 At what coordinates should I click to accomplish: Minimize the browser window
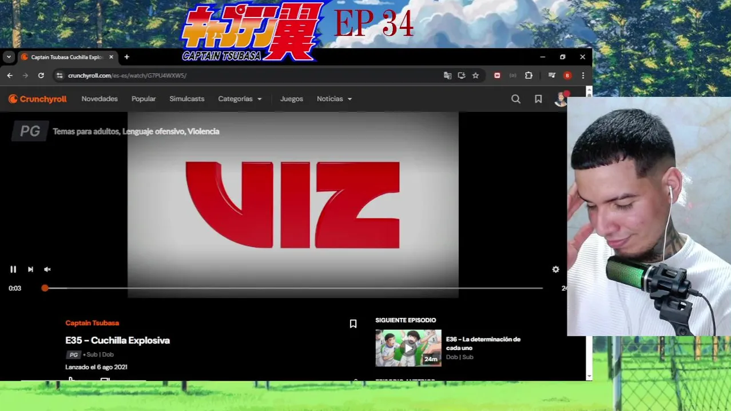coord(542,57)
